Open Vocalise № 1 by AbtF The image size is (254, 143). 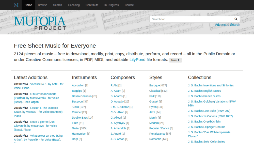point(39,86)
